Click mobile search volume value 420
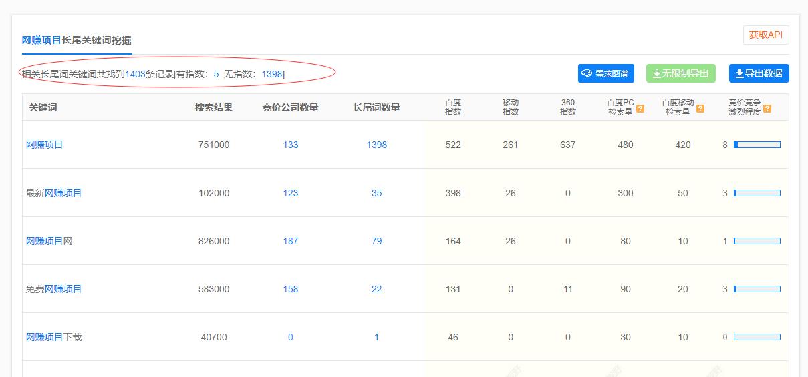 683,145
